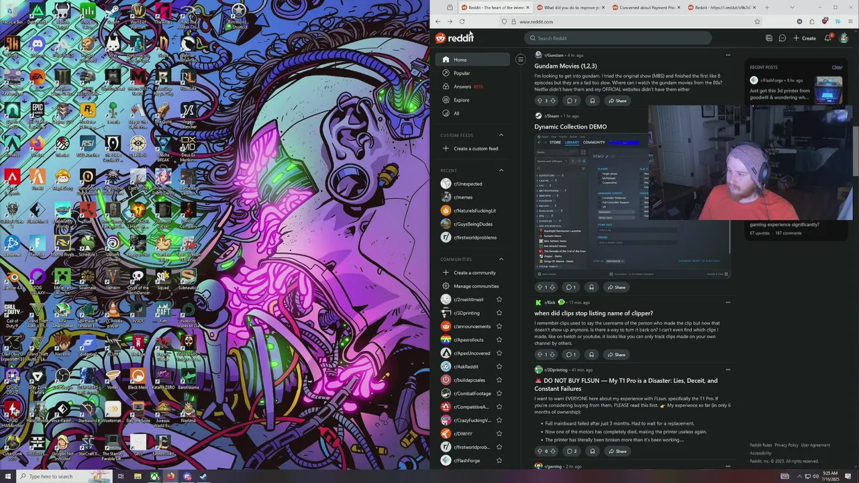Screen dimensions: 859x483
Task: Open the overflow menu on the r/3Dprinting FLSUN post
Action: click(727, 370)
